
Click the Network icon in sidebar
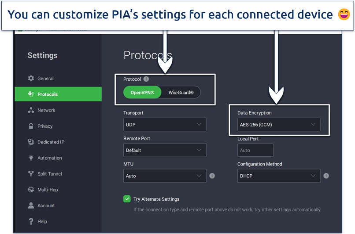[x=31, y=110]
